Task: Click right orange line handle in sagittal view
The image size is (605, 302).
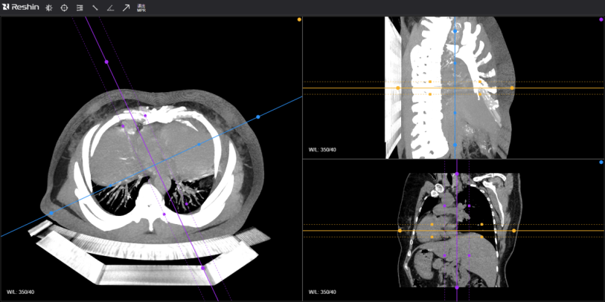Action: point(513,88)
